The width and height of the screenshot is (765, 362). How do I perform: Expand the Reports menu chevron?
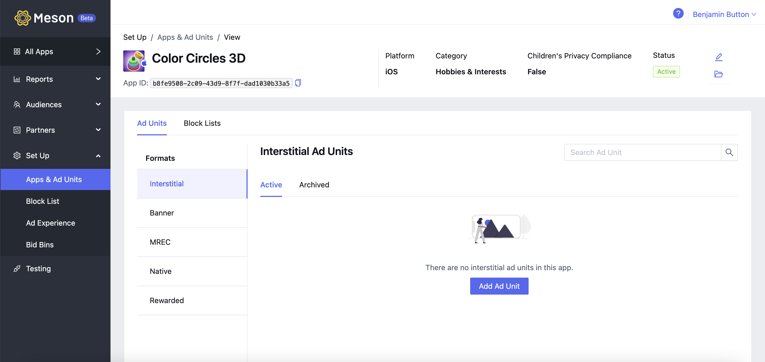(x=98, y=79)
